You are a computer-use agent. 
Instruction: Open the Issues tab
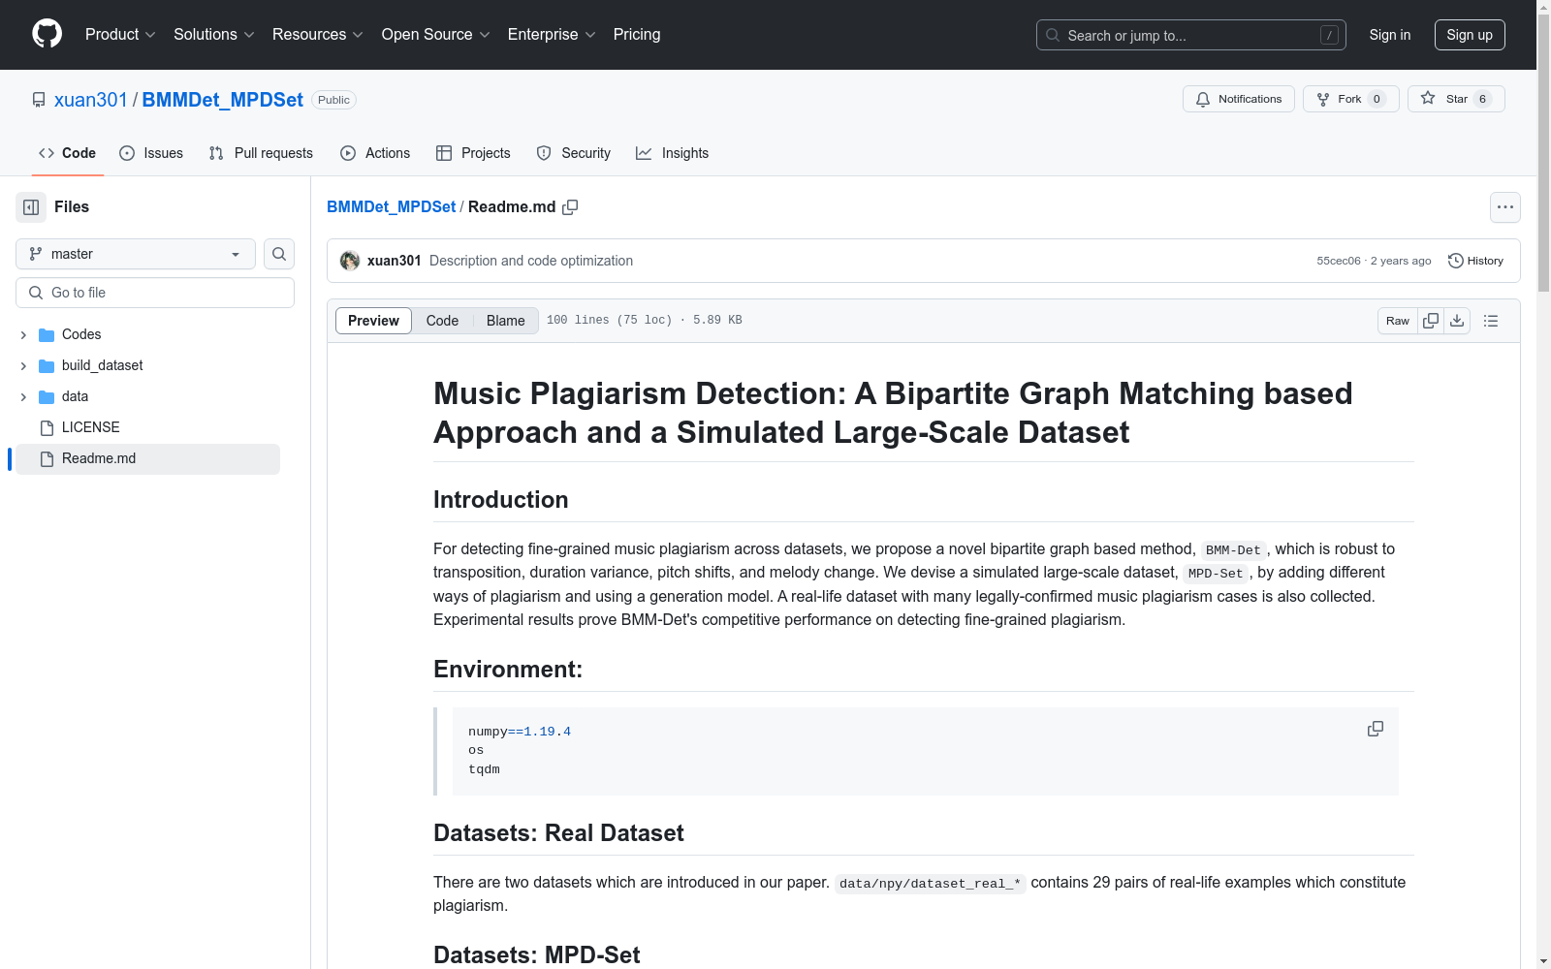pos(151,153)
